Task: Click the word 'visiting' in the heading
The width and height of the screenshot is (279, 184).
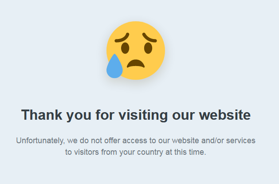Action: 143,115
